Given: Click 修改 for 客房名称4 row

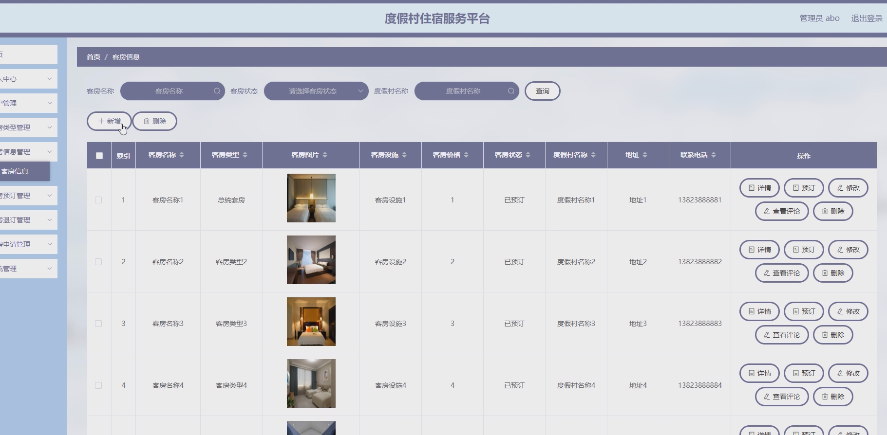Looking at the screenshot, I should pyautogui.click(x=848, y=373).
